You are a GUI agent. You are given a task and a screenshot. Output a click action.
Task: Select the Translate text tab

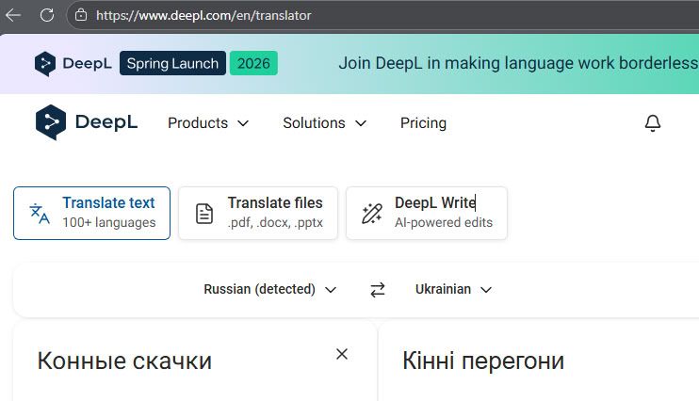91,213
